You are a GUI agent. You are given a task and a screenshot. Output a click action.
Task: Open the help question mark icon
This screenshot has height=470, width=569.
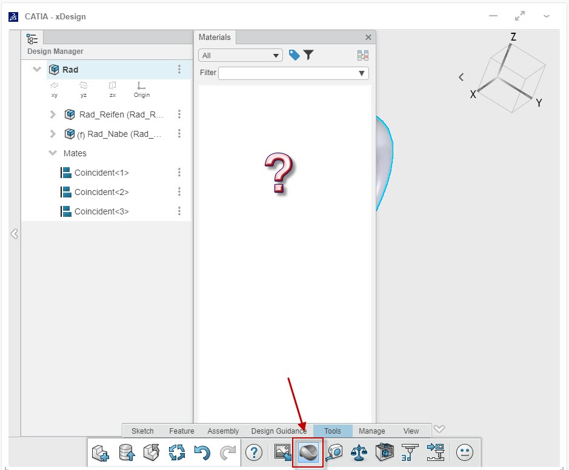(x=254, y=452)
